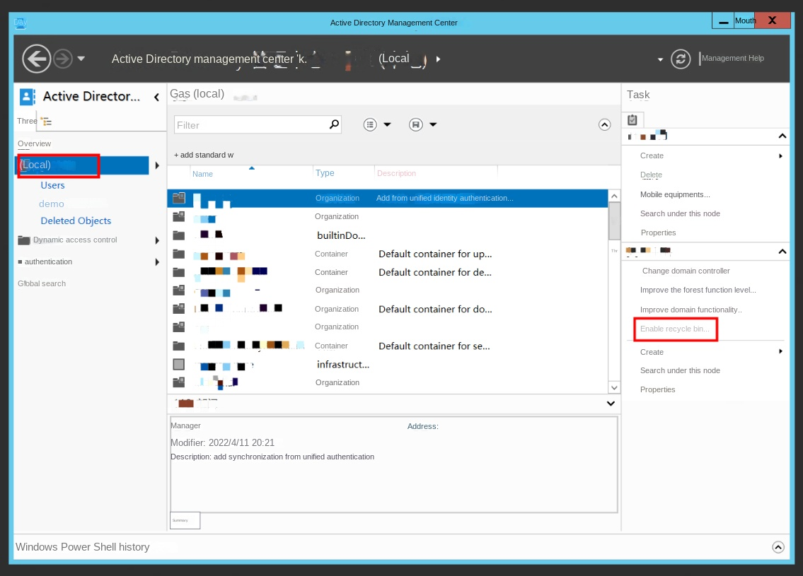Go back with the navigation arrow

[36, 59]
